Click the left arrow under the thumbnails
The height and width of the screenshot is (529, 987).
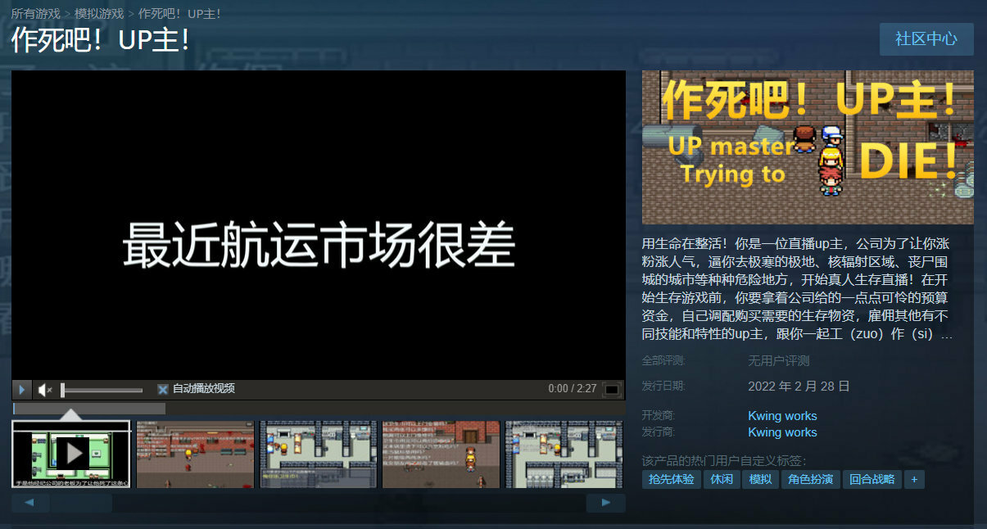click(31, 503)
